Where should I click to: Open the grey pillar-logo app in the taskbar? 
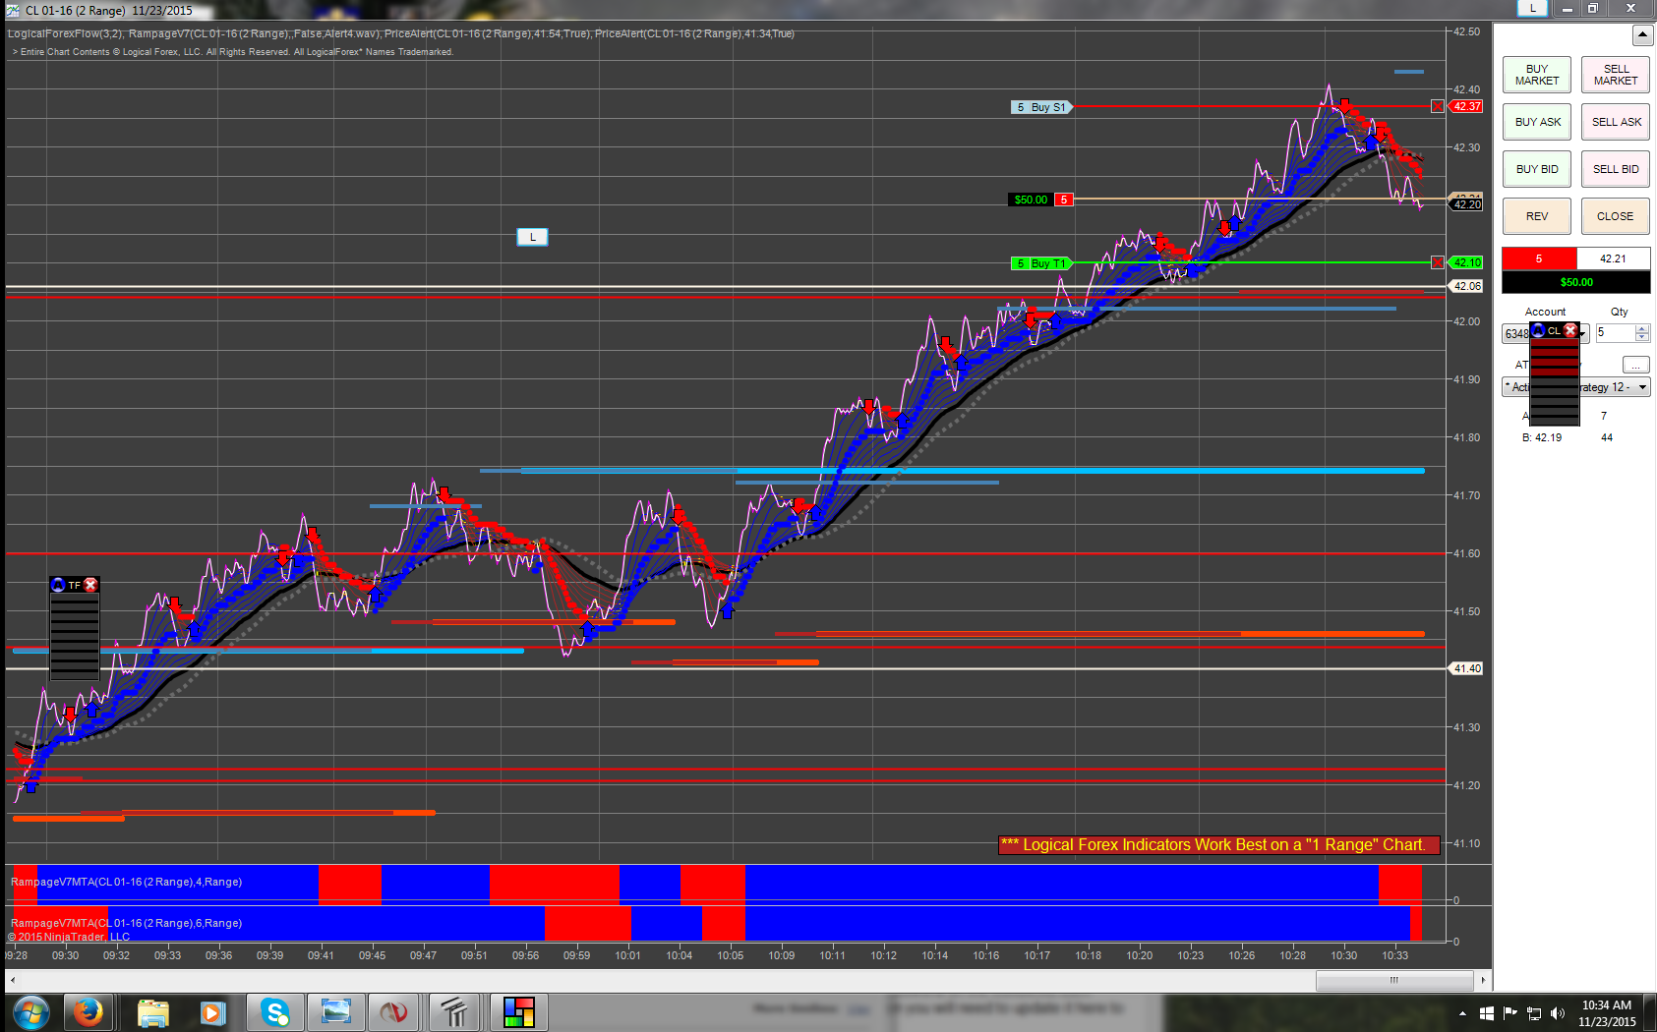[453, 1011]
